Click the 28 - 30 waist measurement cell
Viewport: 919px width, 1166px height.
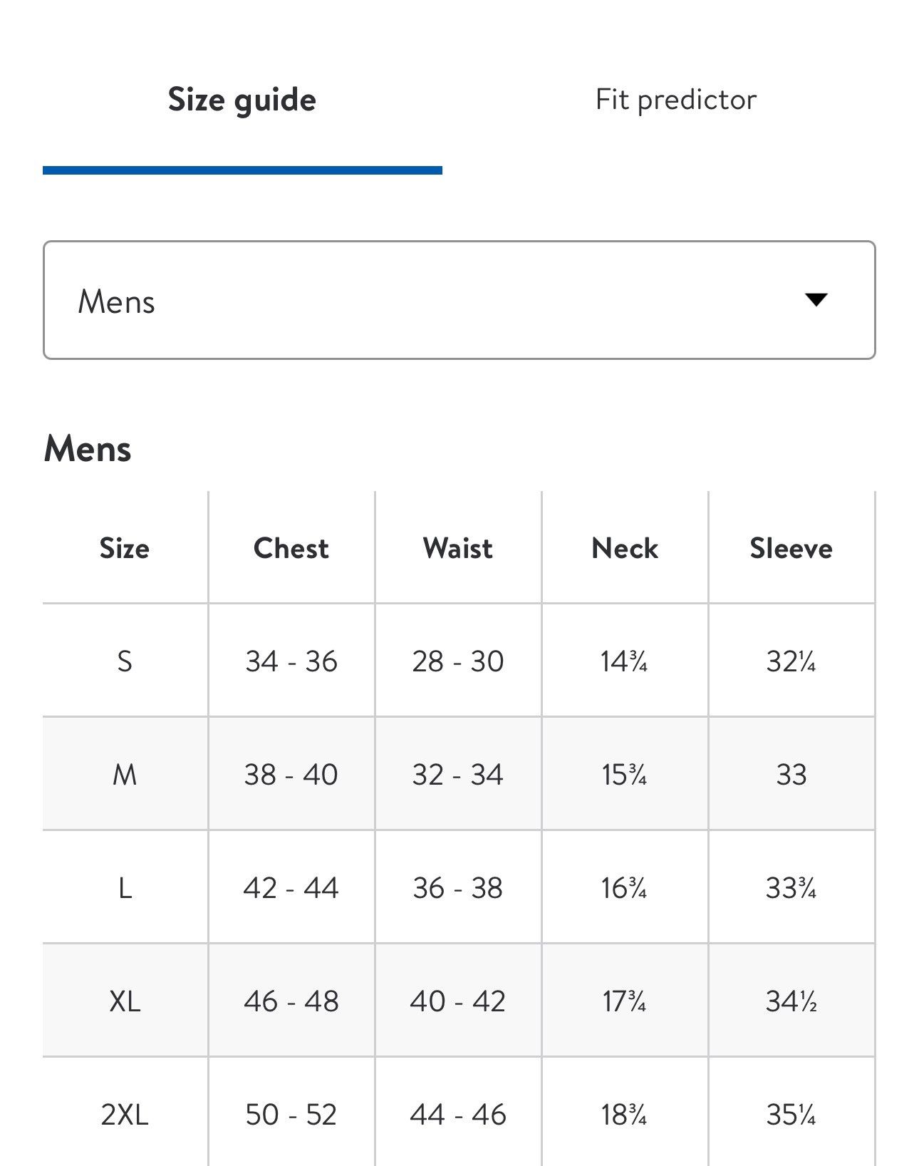click(457, 661)
